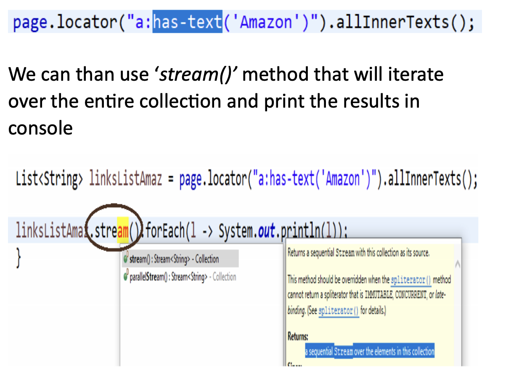Click the 'List<String>' type declaration
This screenshot has width=519, height=380.
click(x=47, y=180)
